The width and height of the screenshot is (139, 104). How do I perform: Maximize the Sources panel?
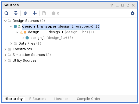point(123,5)
